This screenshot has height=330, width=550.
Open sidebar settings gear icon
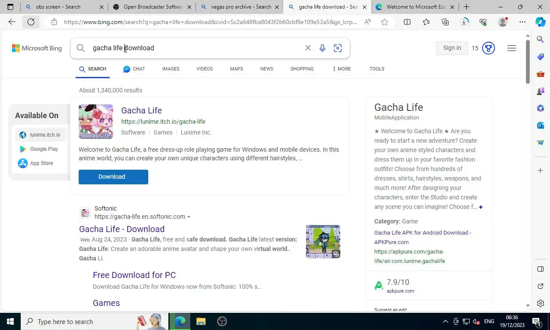tap(541, 303)
